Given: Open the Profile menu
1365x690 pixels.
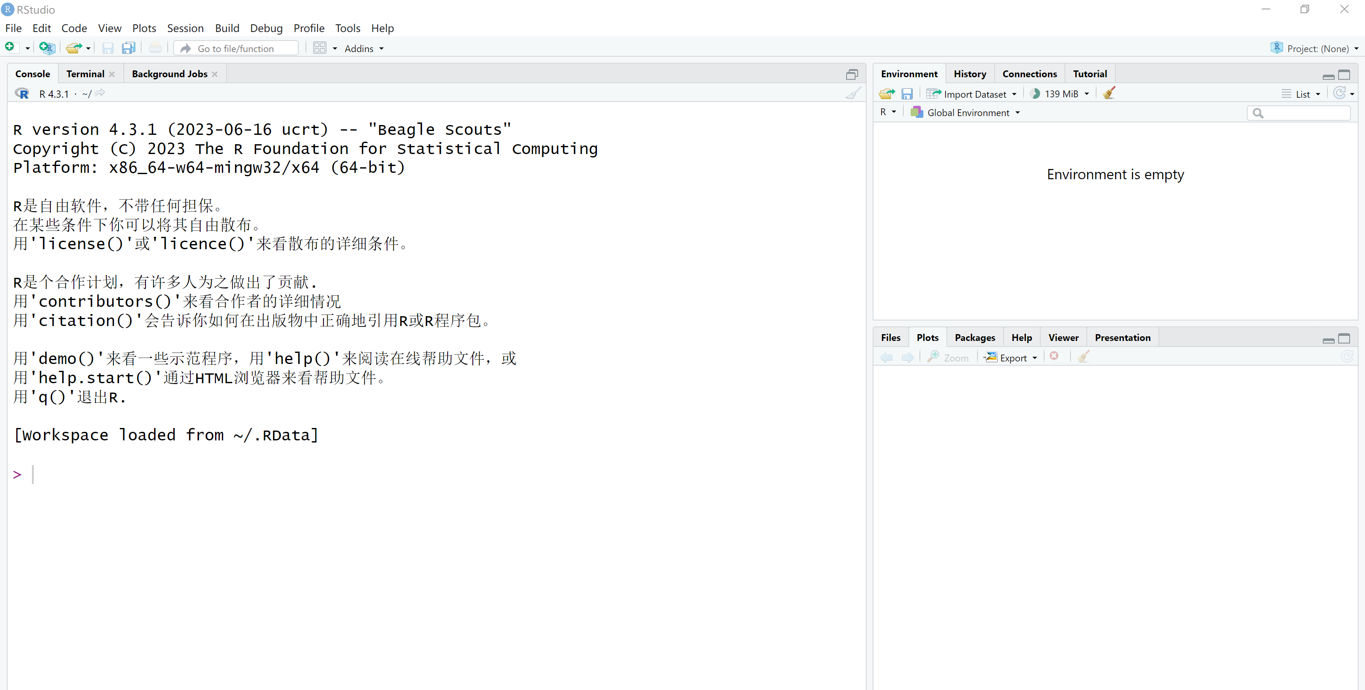Looking at the screenshot, I should click(x=309, y=28).
